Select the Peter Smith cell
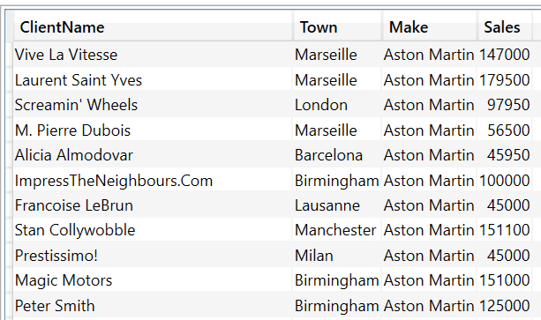Screen dimensions: 541x320 click(x=153, y=306)
